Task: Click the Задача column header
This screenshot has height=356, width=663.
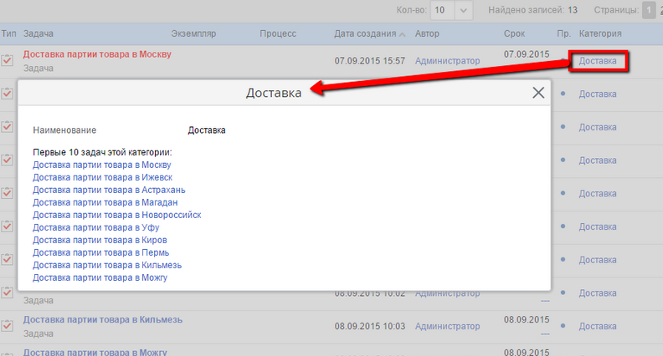Action: pyautogui.click(x=39, y=34)
